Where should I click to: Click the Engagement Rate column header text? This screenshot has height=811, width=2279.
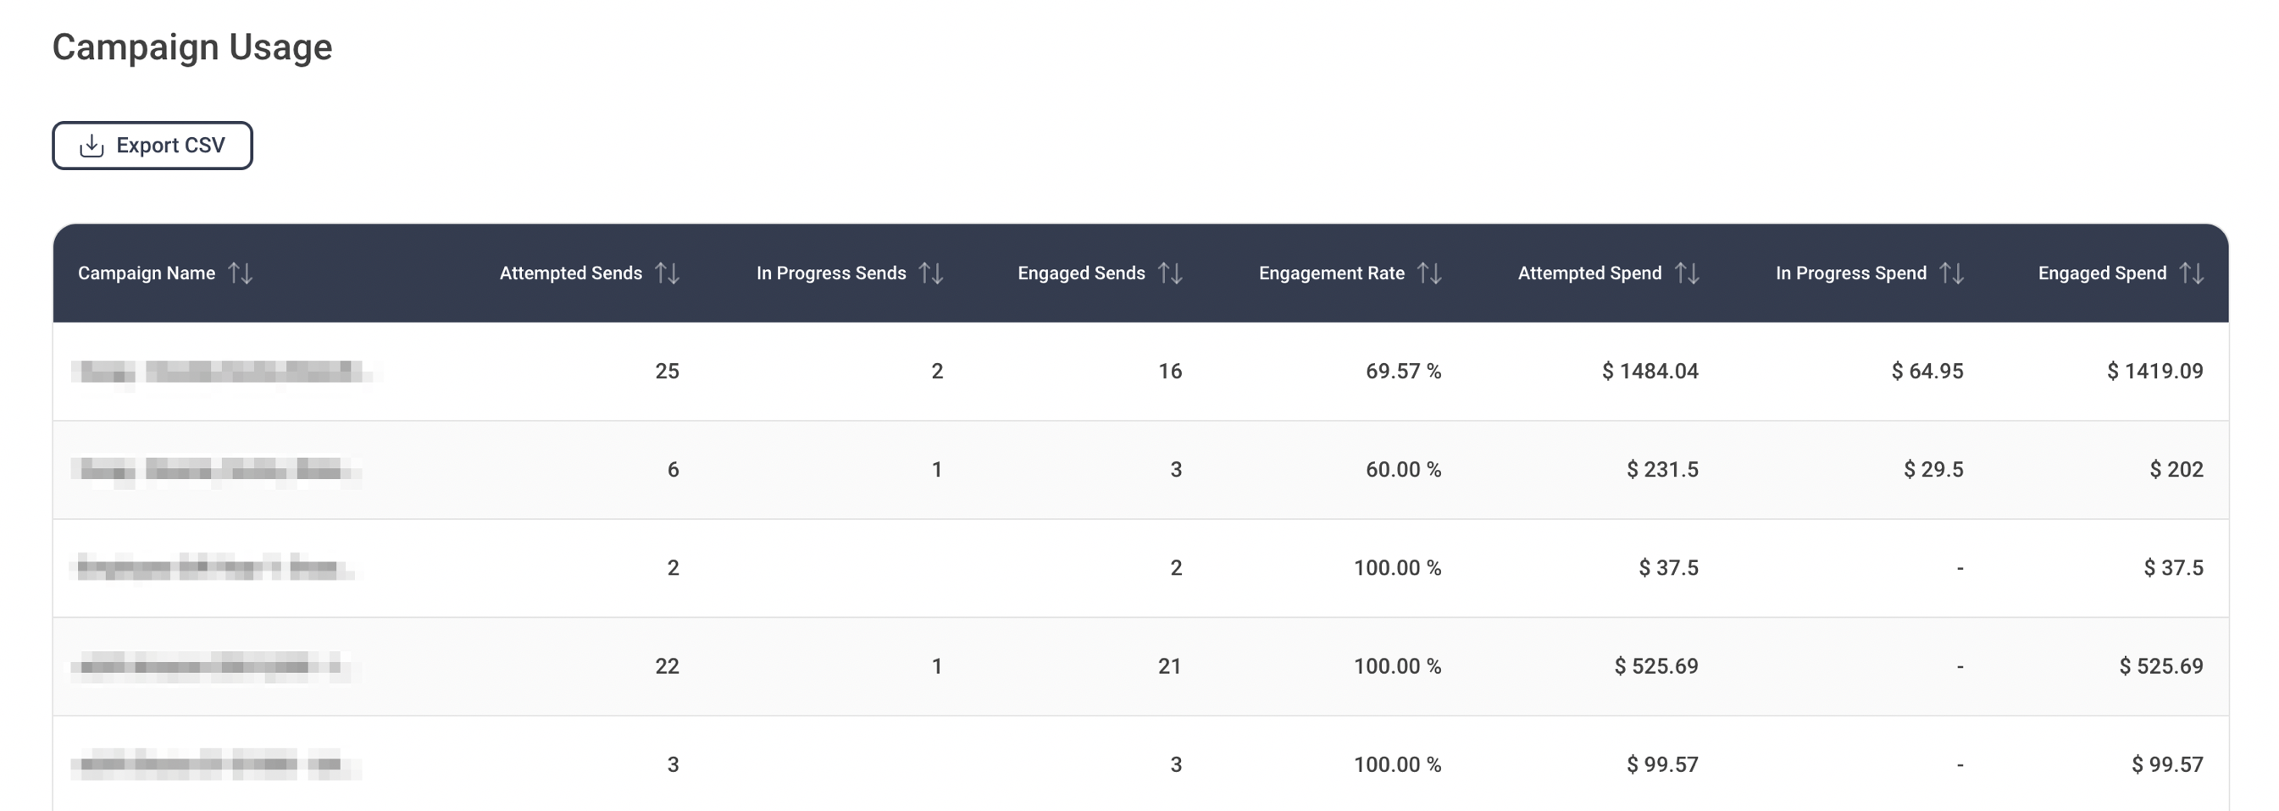pos(1332,273)
